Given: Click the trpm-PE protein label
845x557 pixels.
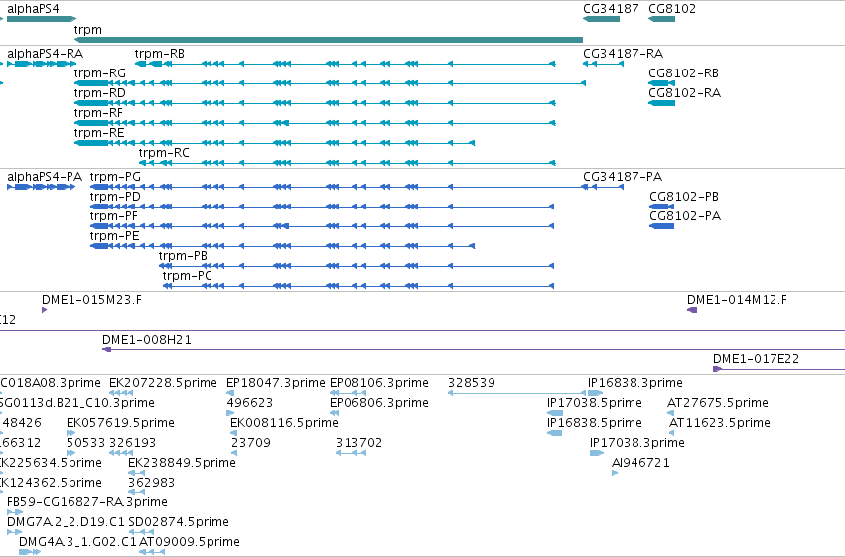Looking at the screenshot, I should click(115, 236).
